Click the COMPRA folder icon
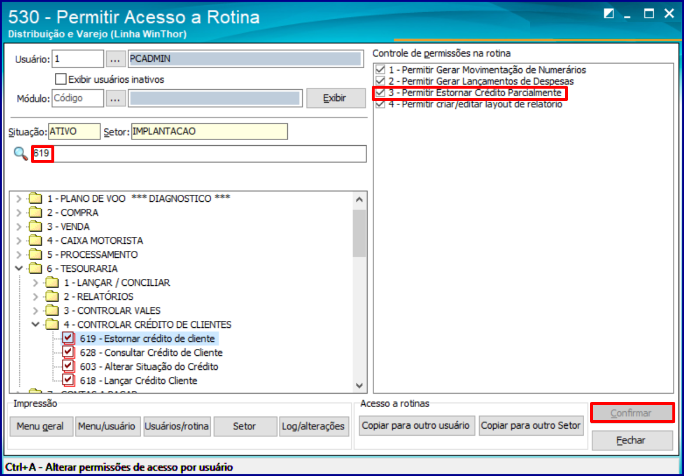Image resolution: width=684 pixels, height=476 pixels. pos(36,213)
